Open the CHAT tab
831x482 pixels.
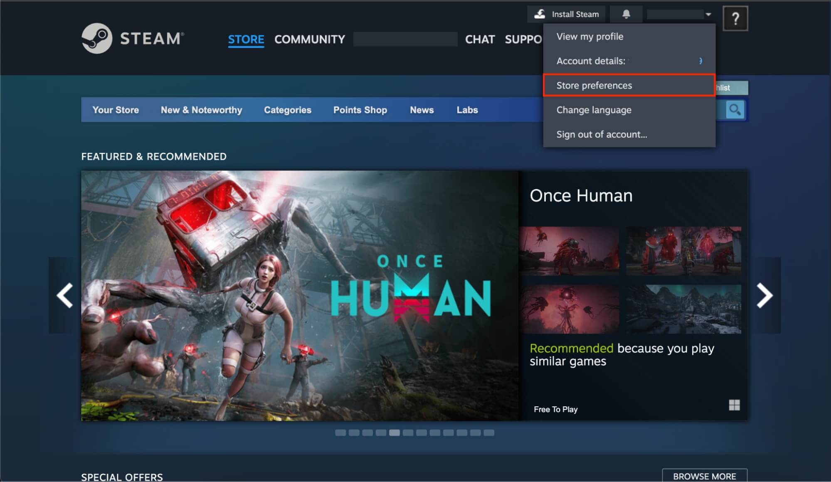click(480, 39)
